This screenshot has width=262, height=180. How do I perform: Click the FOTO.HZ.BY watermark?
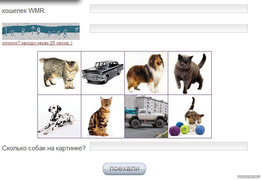(x=249, y=177)
